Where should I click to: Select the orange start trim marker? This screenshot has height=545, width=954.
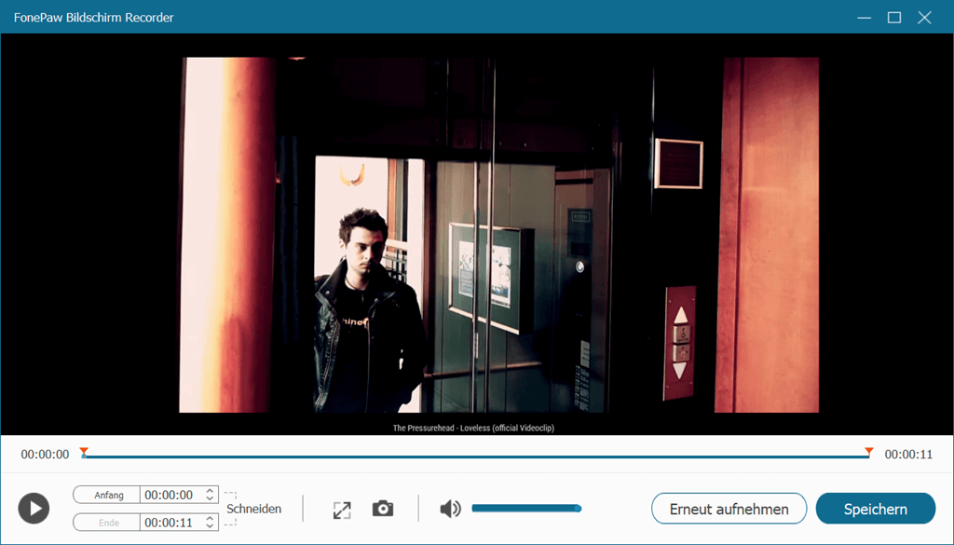click(x=84, y=451)
